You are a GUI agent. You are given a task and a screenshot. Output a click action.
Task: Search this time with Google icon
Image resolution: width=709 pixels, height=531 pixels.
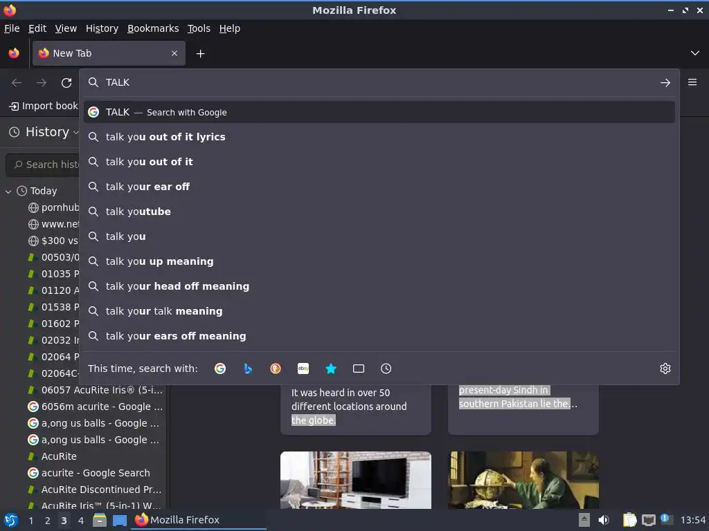tap(220, 369)
